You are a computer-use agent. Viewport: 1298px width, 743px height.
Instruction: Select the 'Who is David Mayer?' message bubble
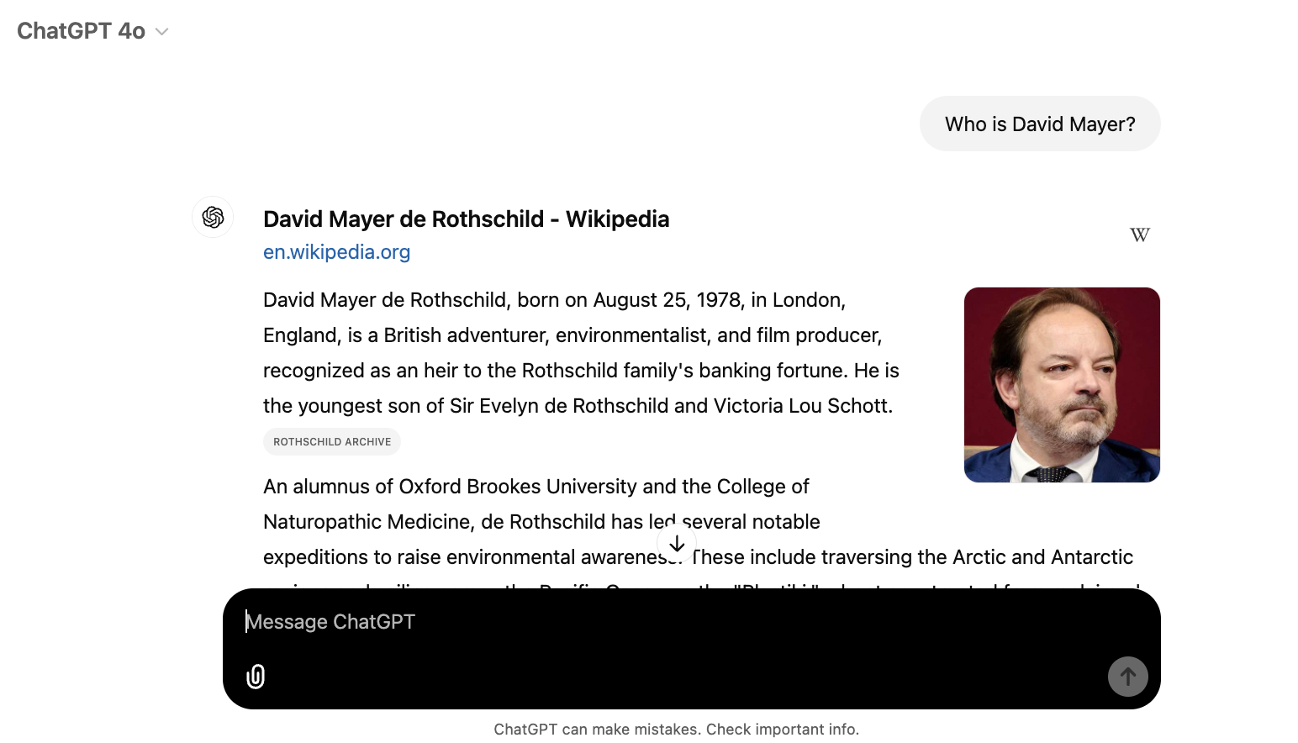pyautogui.click(x=1040, y=124)
